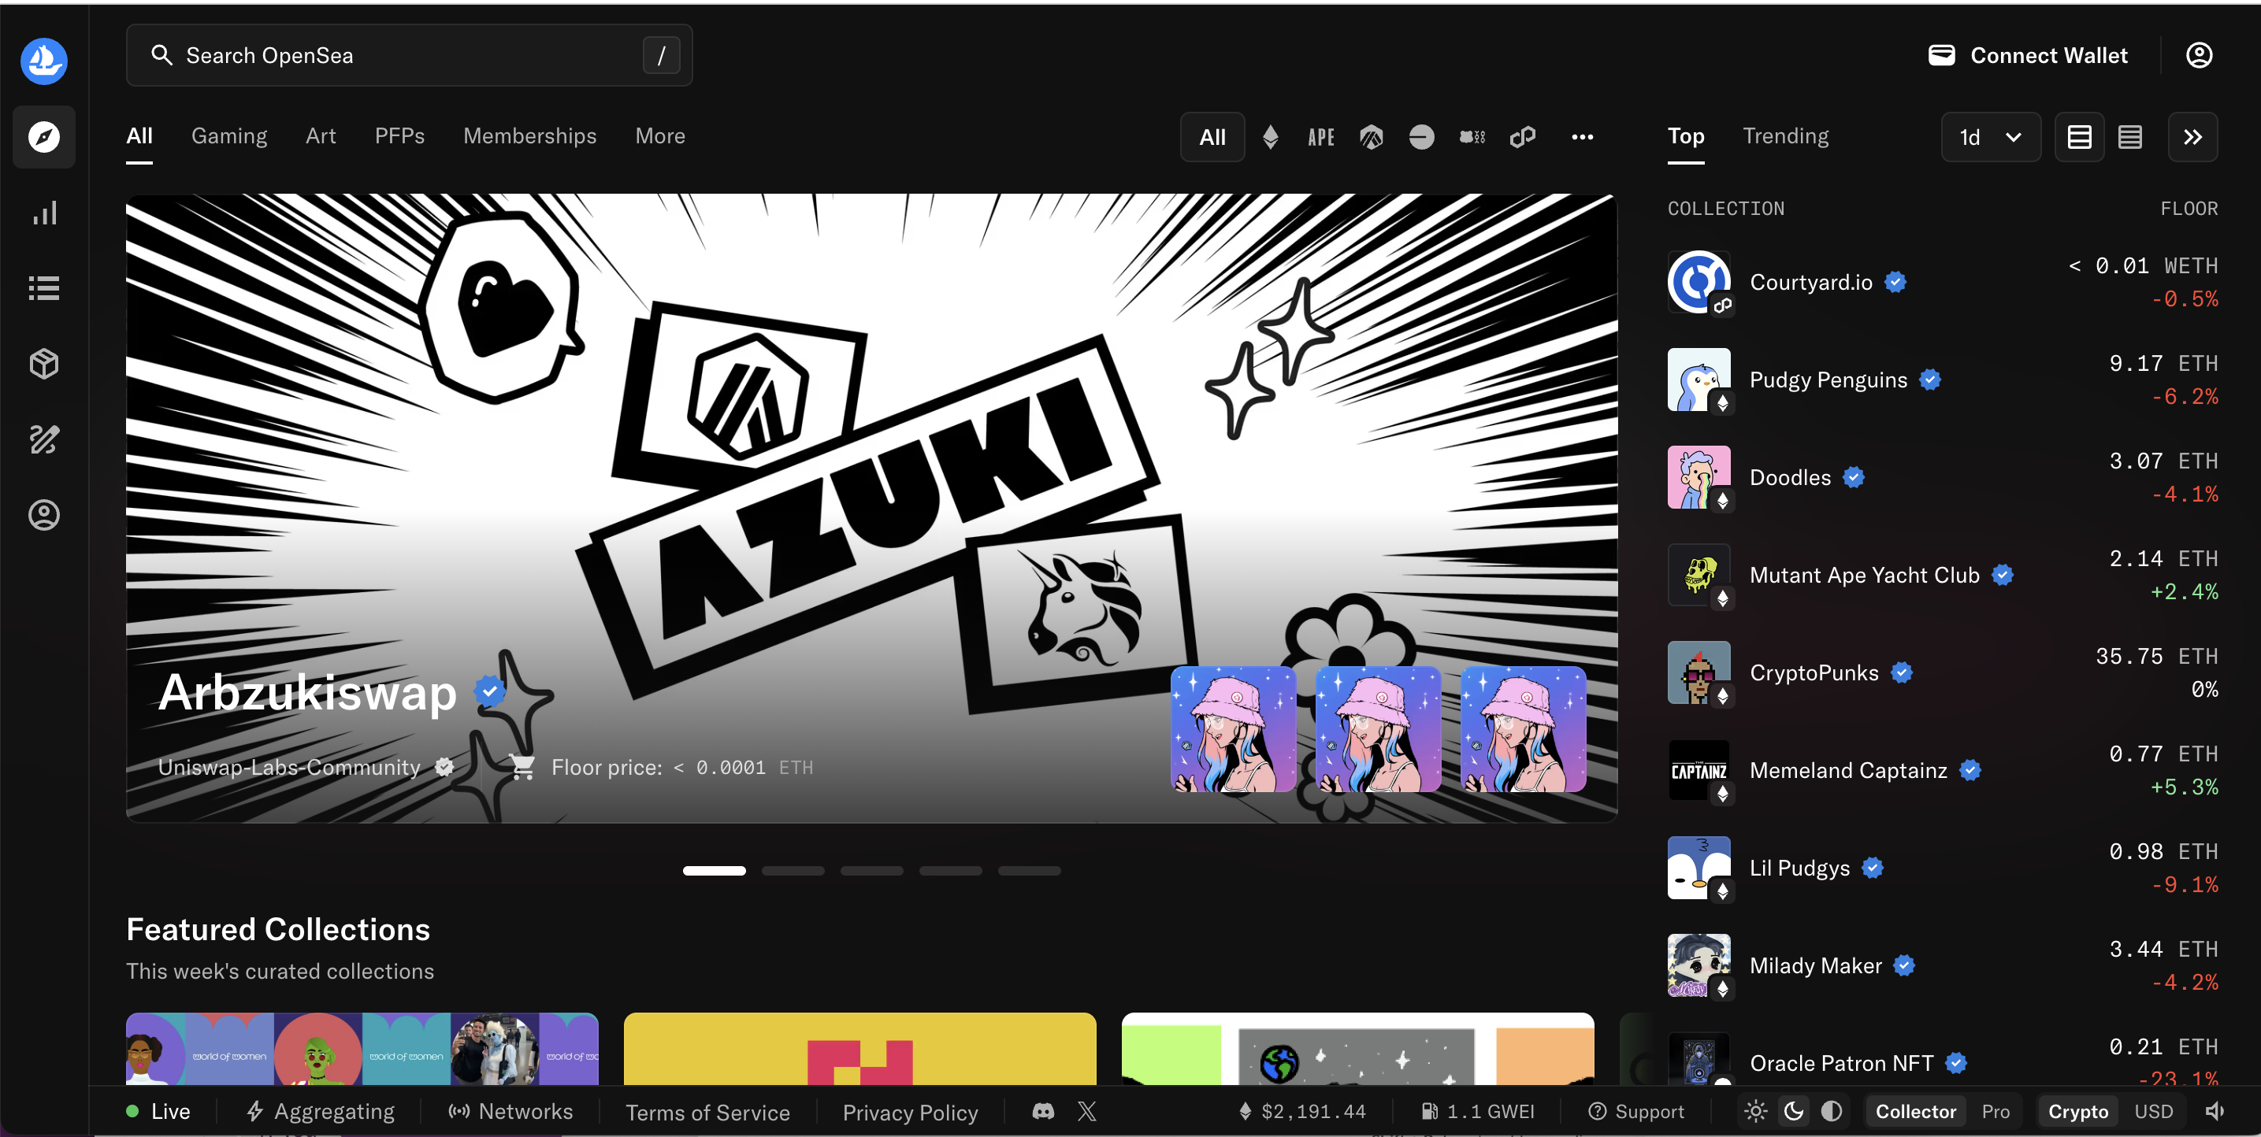The image size is (2261, 1137).
Task: Show more chains via ellipsis
Action: click(x=1582, y=137)
